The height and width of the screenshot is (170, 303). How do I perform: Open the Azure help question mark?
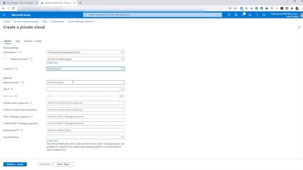(x=257, y=15)
